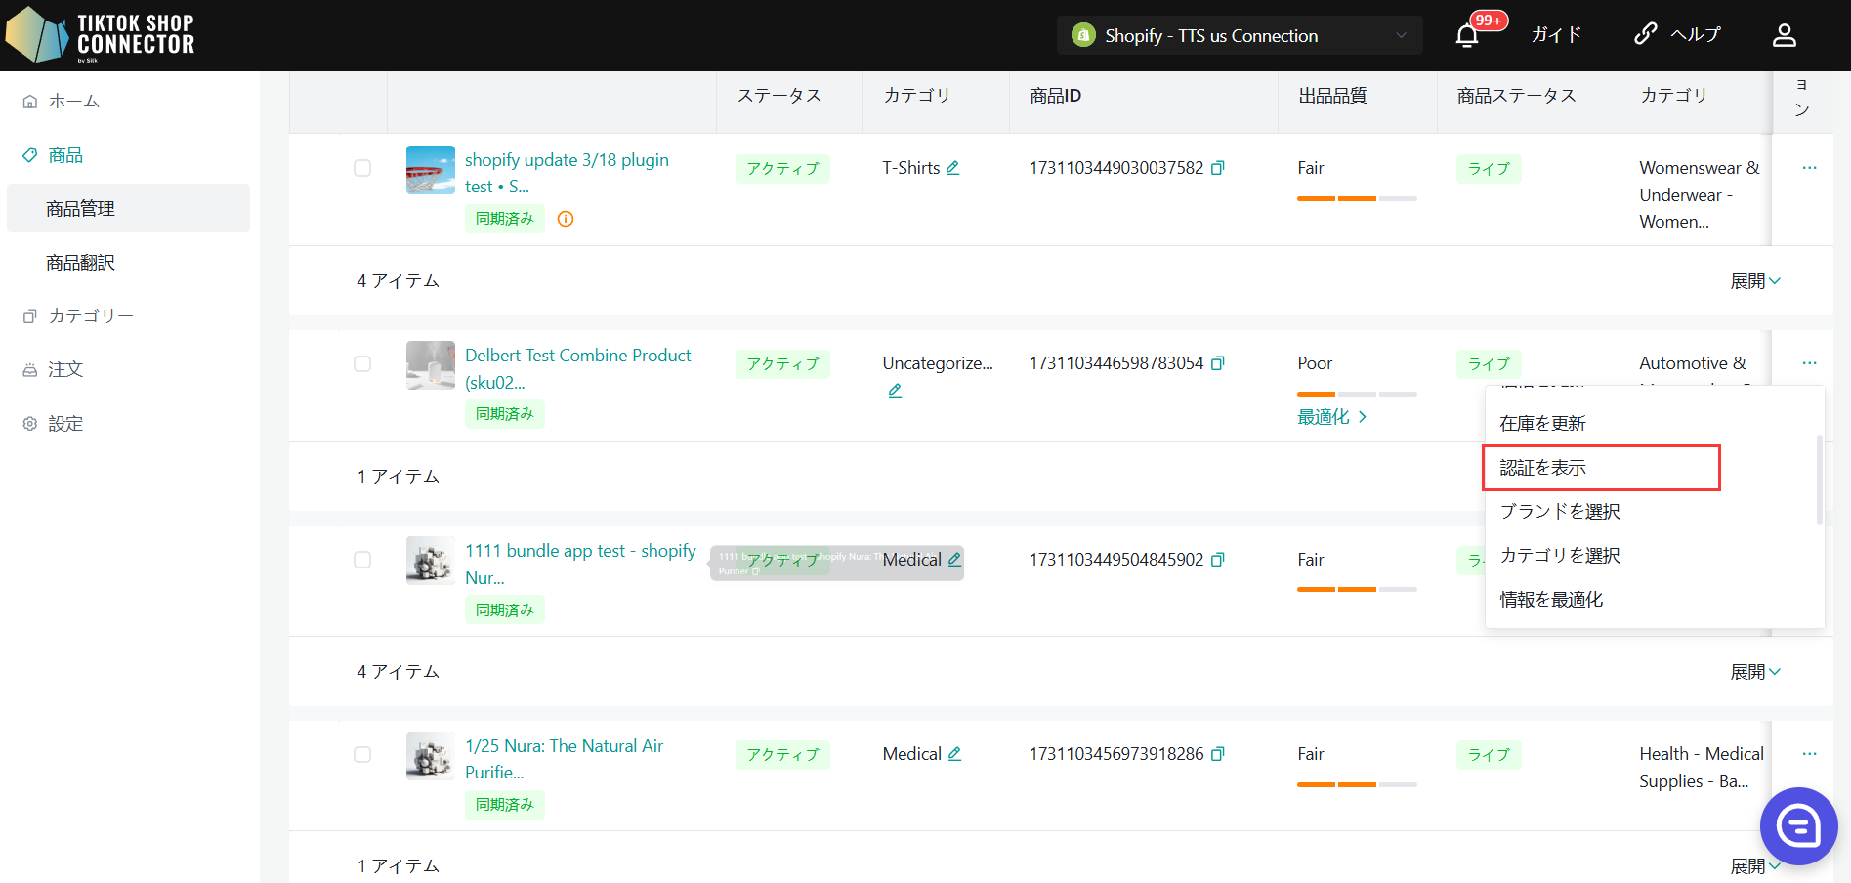The height and width of the screenshot is (883, 1851).
Task: Click quality bar for shopify update row
Action: point(1357,198)
